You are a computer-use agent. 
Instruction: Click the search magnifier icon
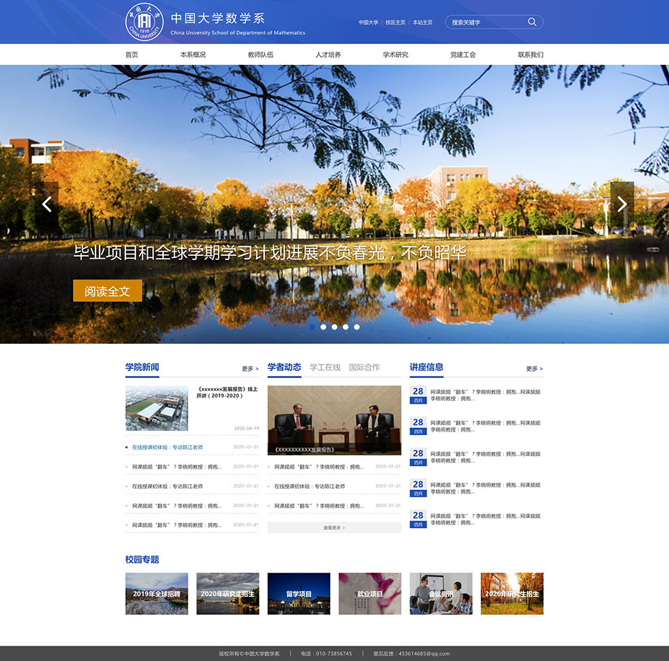point(532,22)
